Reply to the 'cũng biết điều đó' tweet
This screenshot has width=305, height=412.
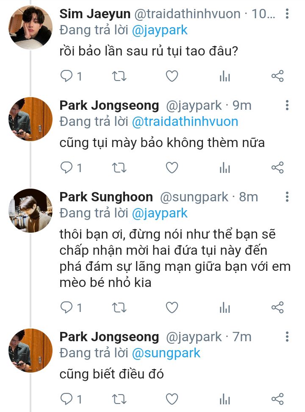point(67,399)
